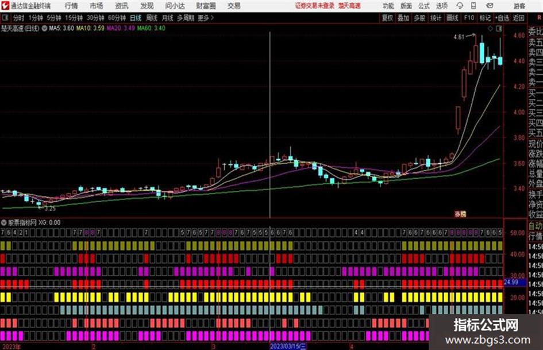Open the 交易 menu
The image size is (543, 350).
point(234,6)
